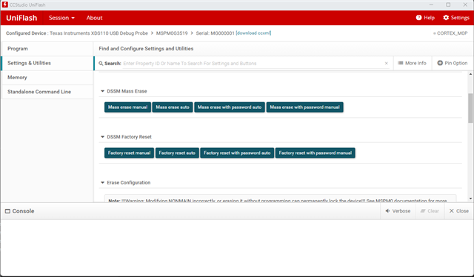Select the Settings & Utilities tab

click(x=47, y=63)
